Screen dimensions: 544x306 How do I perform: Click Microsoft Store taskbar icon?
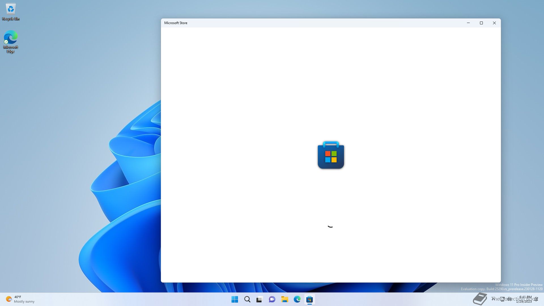(x=309, y=299)
